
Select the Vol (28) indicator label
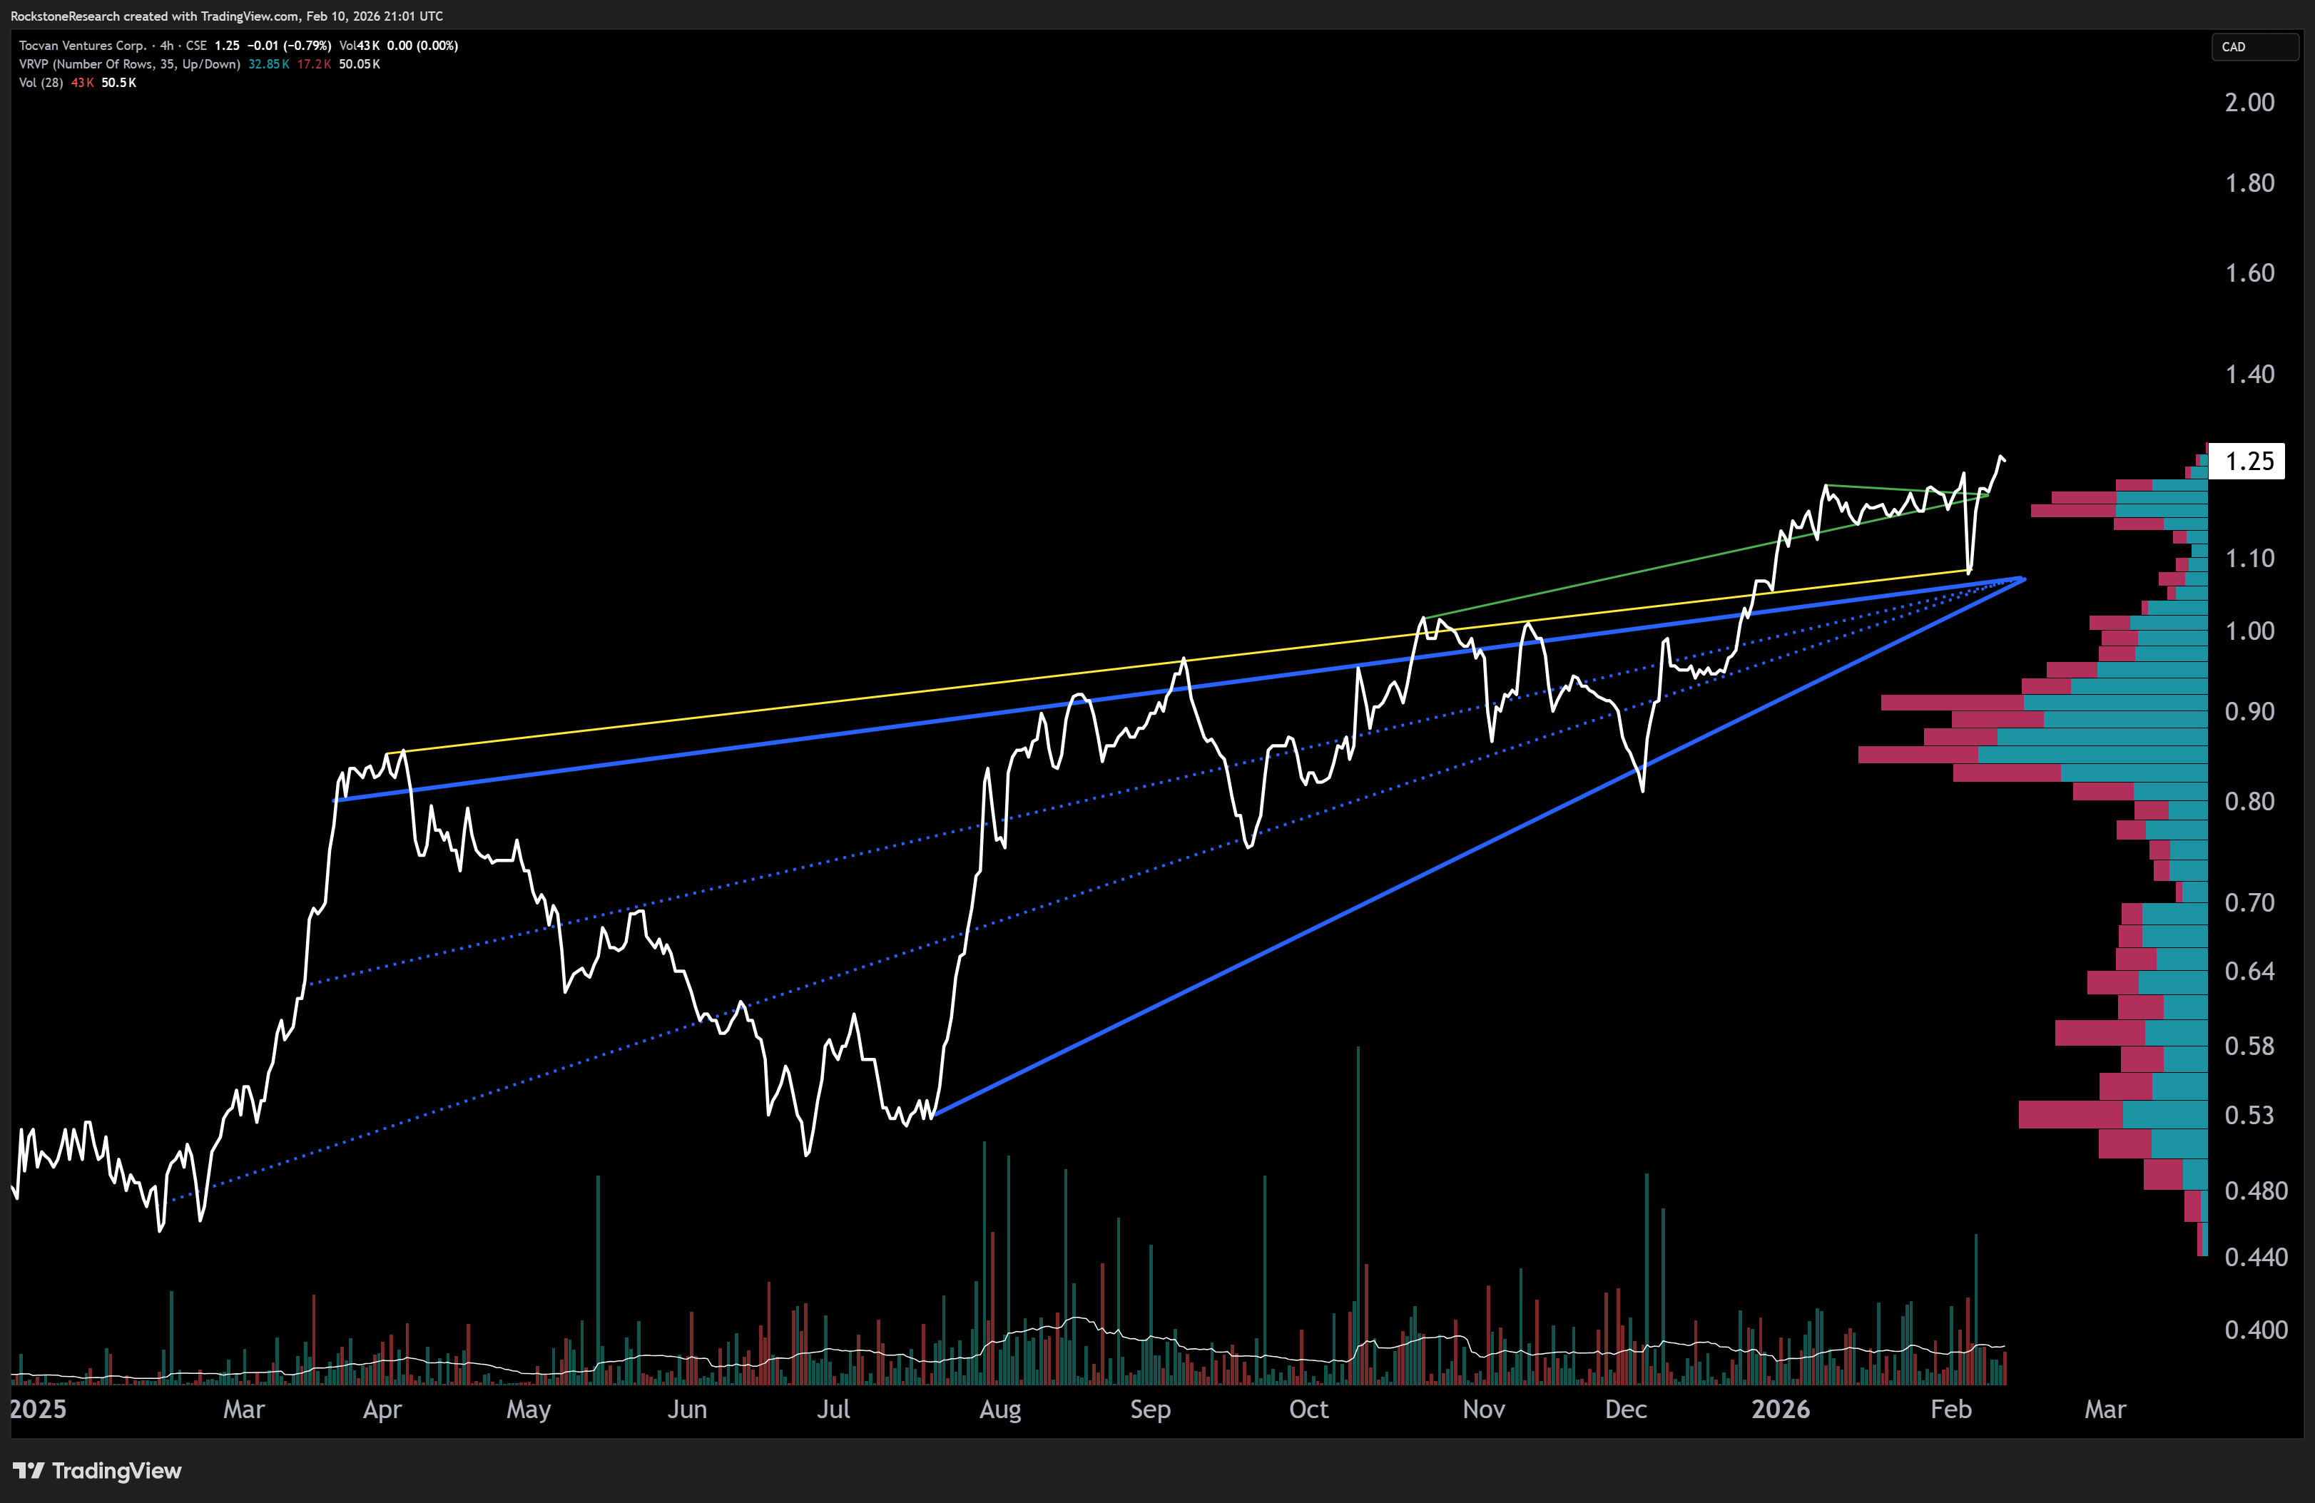(x=41, y=83)
